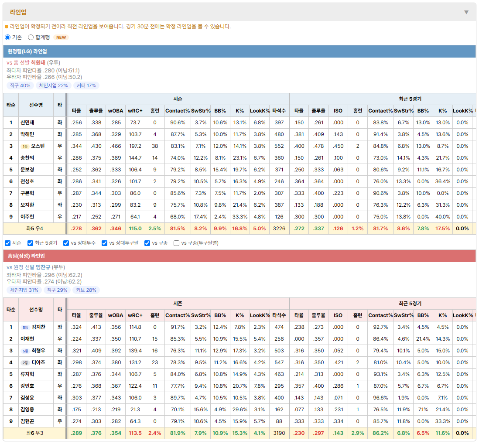The height and width of the screenshot is (444, 479).
Task: Click player name 송찬의
Action: [x=27, y=158]
